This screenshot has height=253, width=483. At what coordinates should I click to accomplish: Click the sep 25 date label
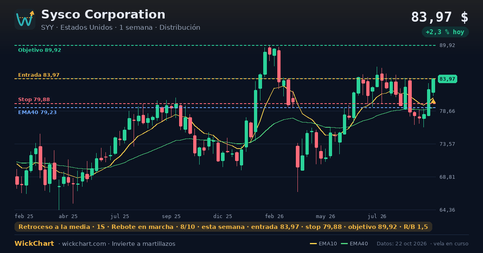[171, 216]
